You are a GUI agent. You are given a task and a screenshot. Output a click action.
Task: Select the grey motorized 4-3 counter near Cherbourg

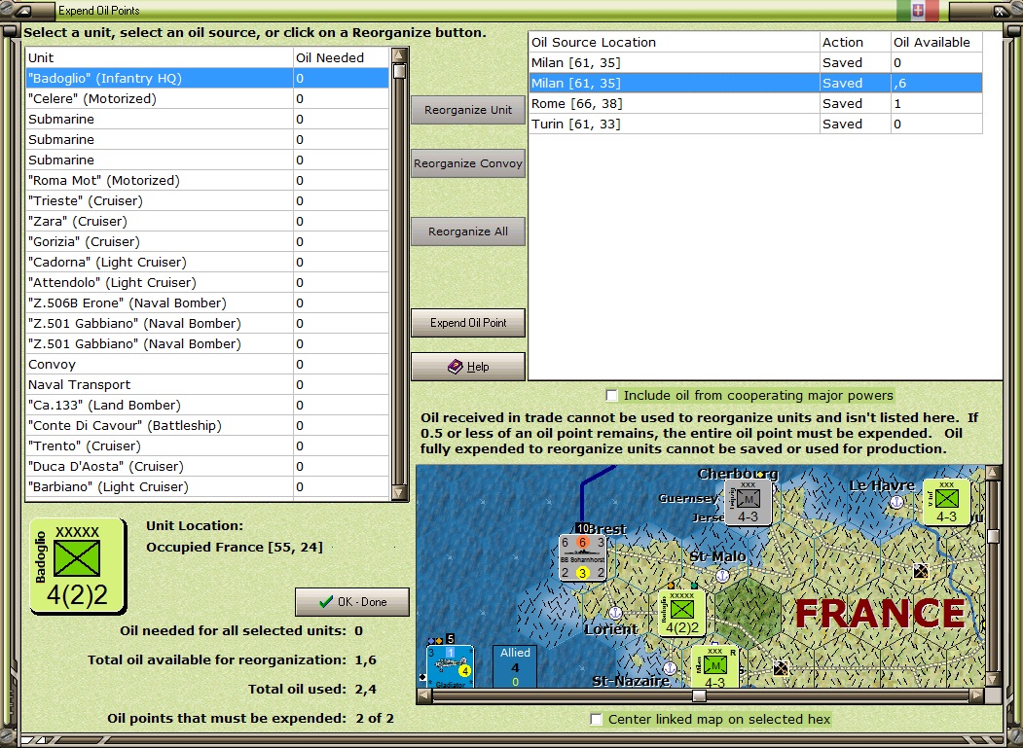click(749, 502)
